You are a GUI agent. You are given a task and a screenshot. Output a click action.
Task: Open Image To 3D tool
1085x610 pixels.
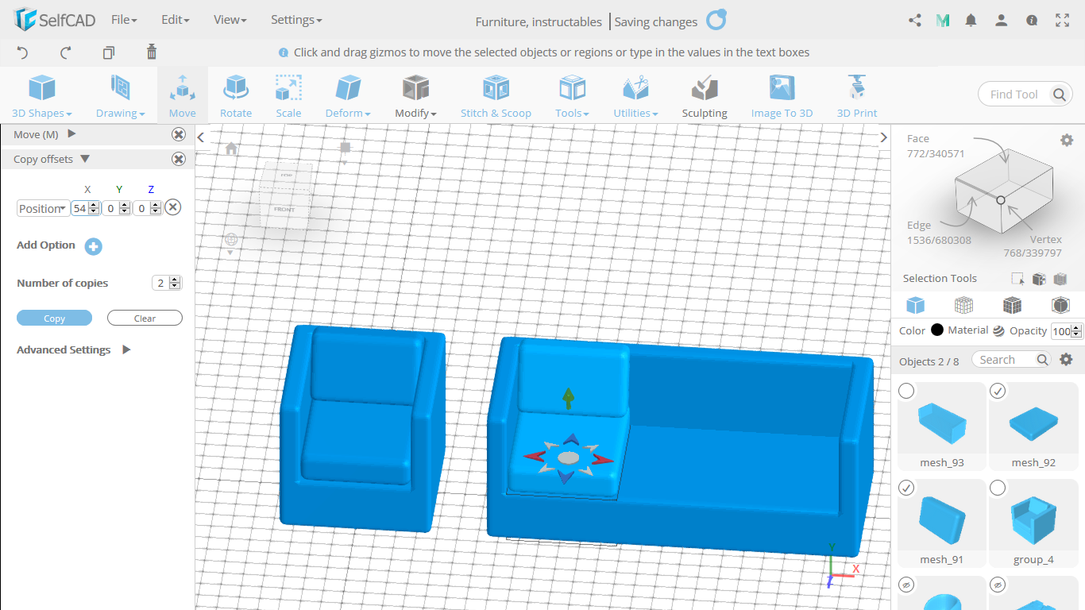[782, 95]
